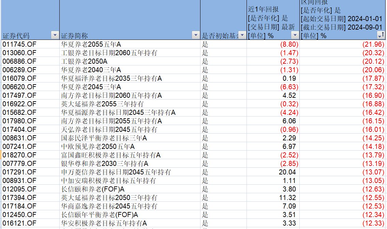Viewport: 387px width, 229px height.
Task: Click fund name 国泰民泽平衡养老目标三年A
Action: tap(104, 138)
